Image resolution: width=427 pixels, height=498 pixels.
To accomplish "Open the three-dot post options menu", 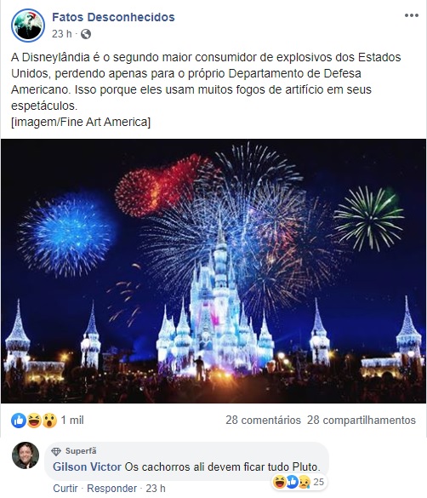I will (x=412, y=15).
